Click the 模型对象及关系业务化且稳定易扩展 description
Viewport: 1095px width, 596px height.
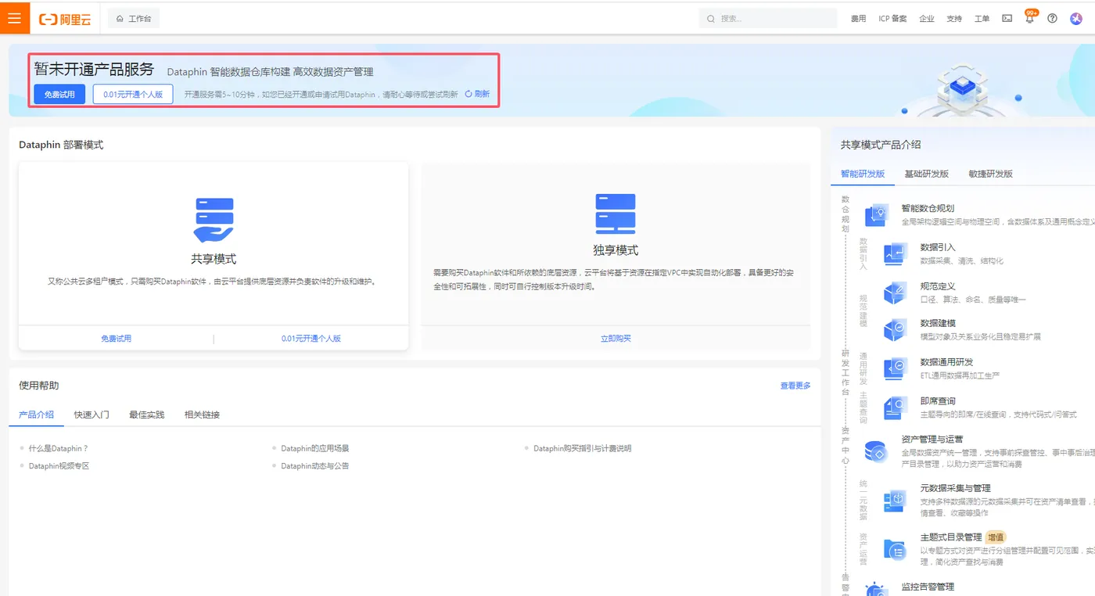click(x=980, y=337)
